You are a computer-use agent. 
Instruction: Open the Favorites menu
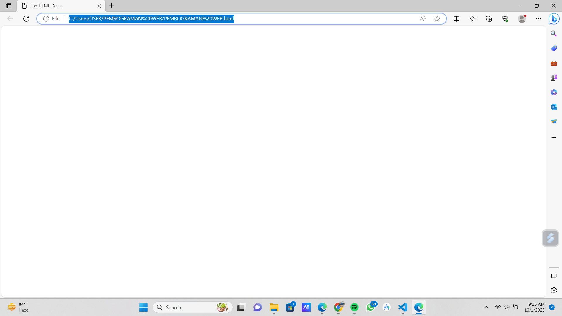pos(473,18)
